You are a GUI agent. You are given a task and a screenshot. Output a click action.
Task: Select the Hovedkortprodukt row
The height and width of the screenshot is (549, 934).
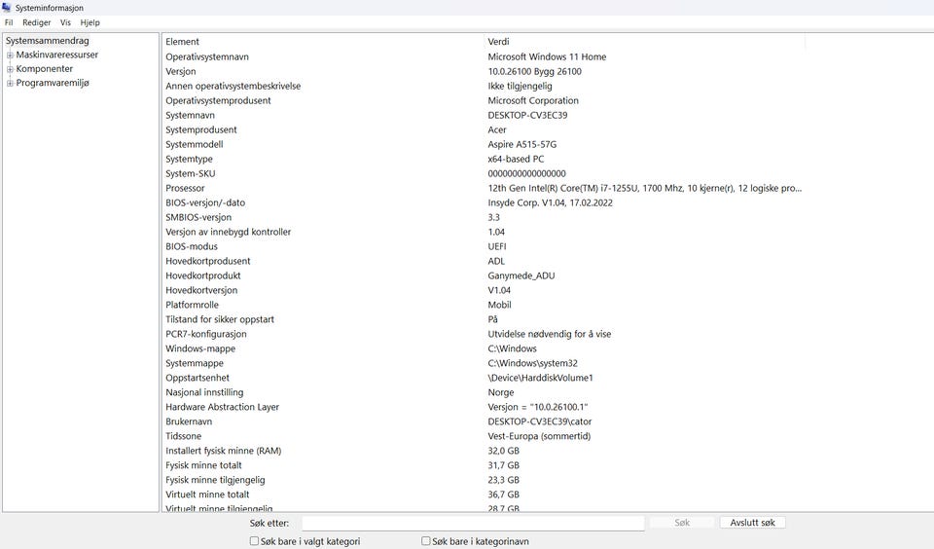click(x=203, y=276)
